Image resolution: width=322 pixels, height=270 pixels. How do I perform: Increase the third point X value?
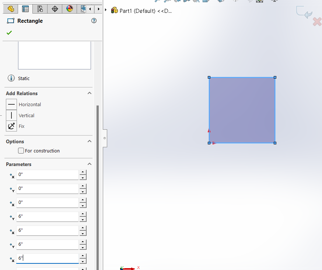(x=83, y=228)
